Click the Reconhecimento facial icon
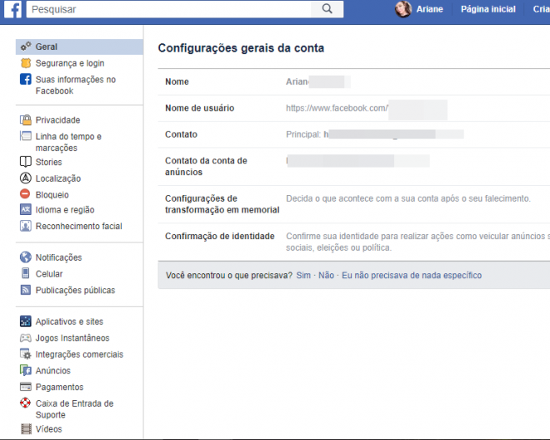Image resolution: width=550 pixels, height=440 pixels. tap(26, 226)
